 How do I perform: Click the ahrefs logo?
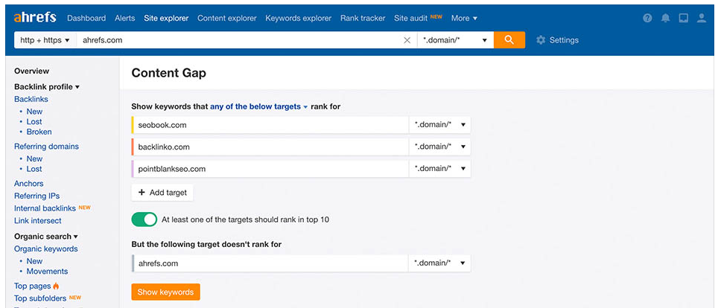35,18
